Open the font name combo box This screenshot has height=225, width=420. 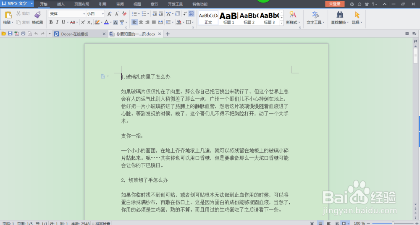click(67, 14)
